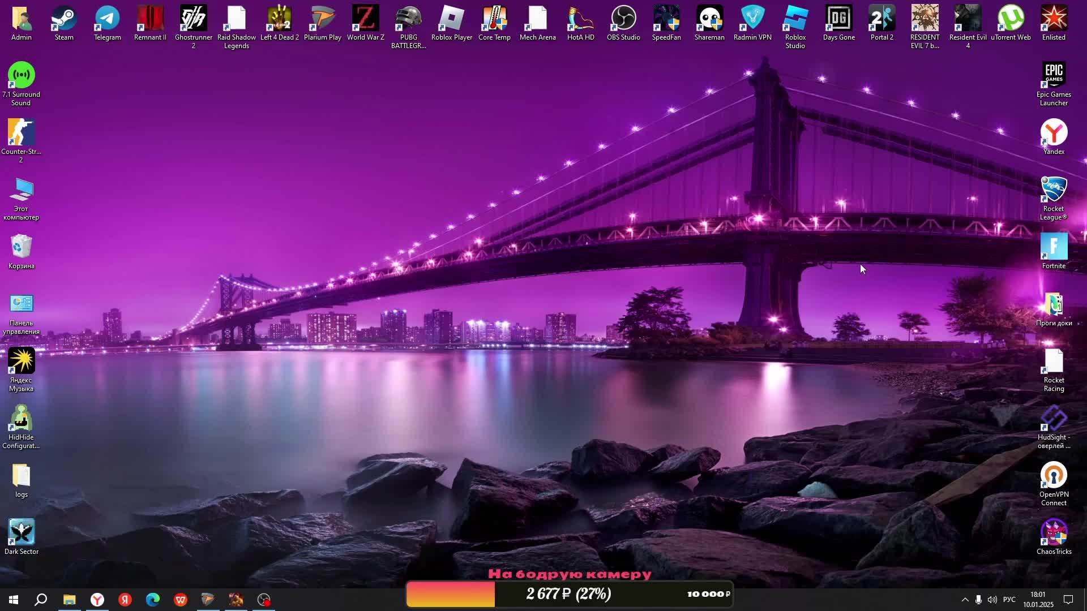Screen dimensions: 1087x611
Task: Select the Resident Evil 4 icon
Action: [968, 27]
